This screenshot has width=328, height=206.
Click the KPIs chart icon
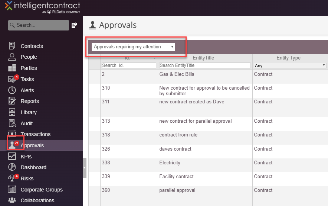point(12,156)
